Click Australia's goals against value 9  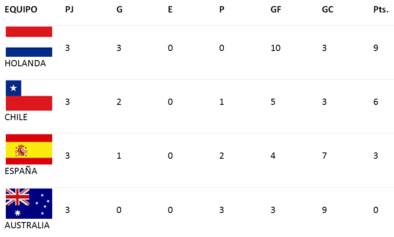tap(324, 210)
